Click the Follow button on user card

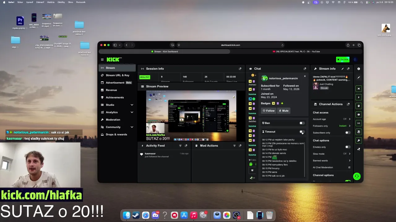click(269, 111)
